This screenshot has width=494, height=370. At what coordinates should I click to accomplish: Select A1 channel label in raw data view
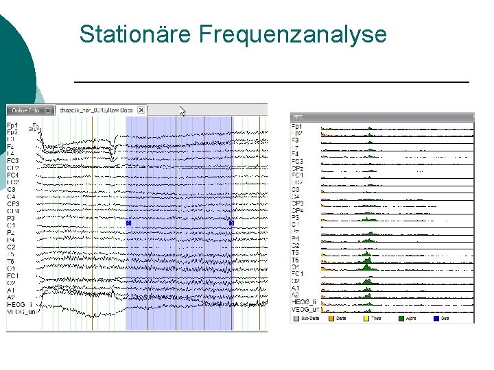pyautogui.click(x=11, y=290)
